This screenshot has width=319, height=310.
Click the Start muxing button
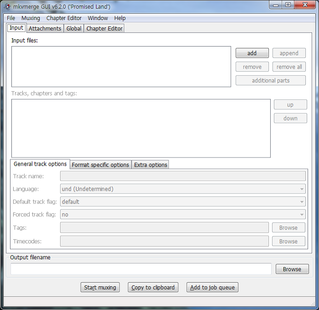pyautogui.click(x=100, y=287)
